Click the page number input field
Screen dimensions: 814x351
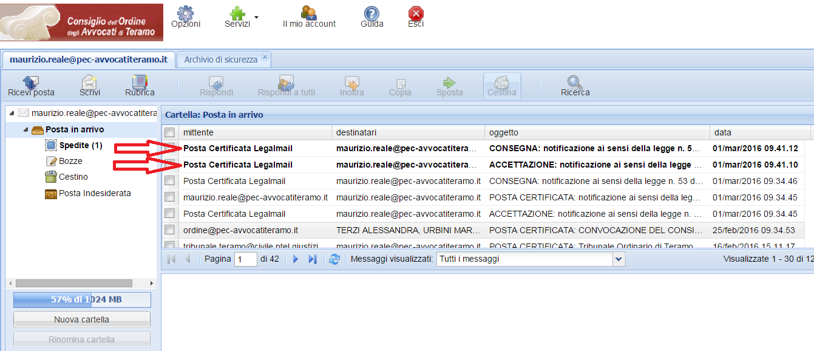246,259
